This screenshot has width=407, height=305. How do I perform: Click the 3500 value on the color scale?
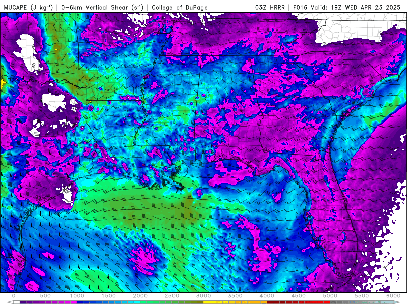point(235,296)
